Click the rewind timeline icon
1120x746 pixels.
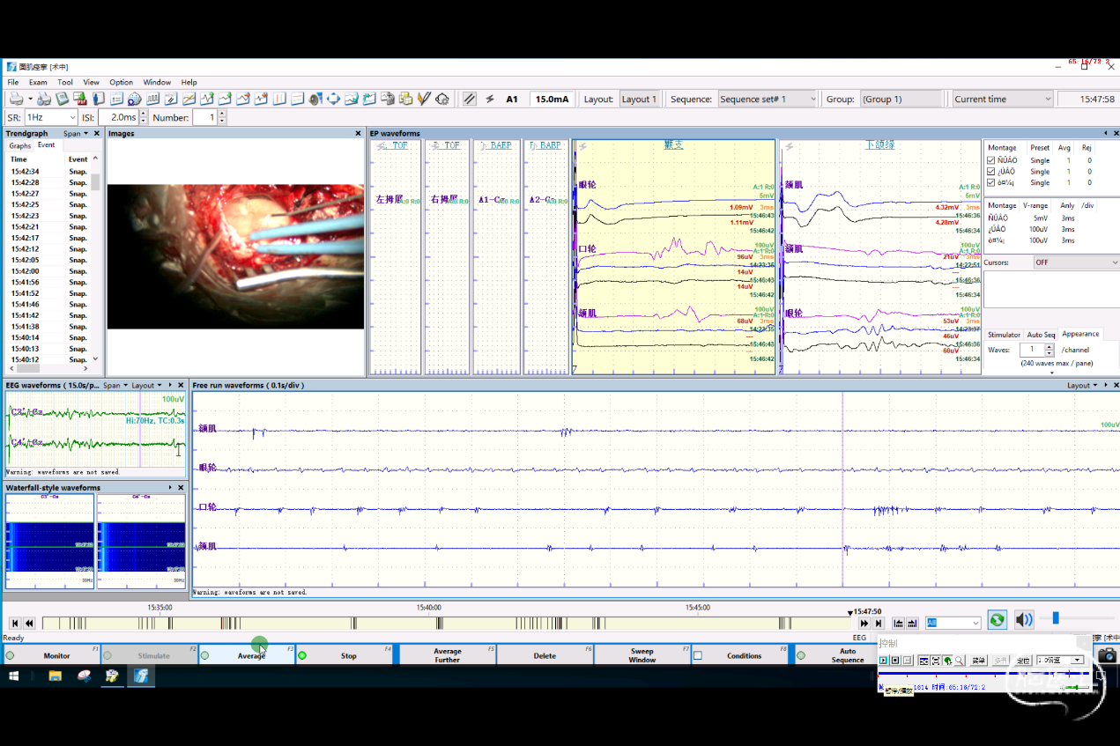coord(29,623)
